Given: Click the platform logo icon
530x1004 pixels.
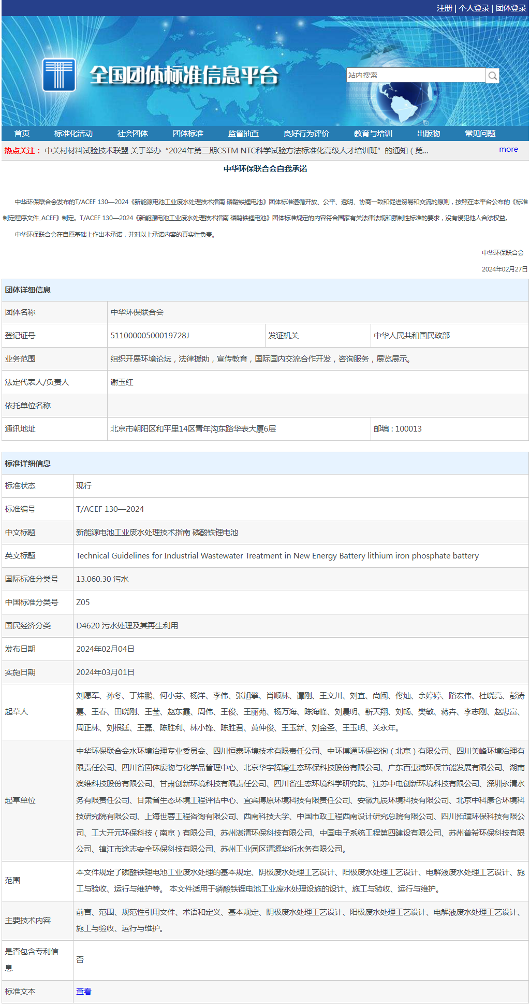Looking at the screenshot, I should click(x=59, y=75).
